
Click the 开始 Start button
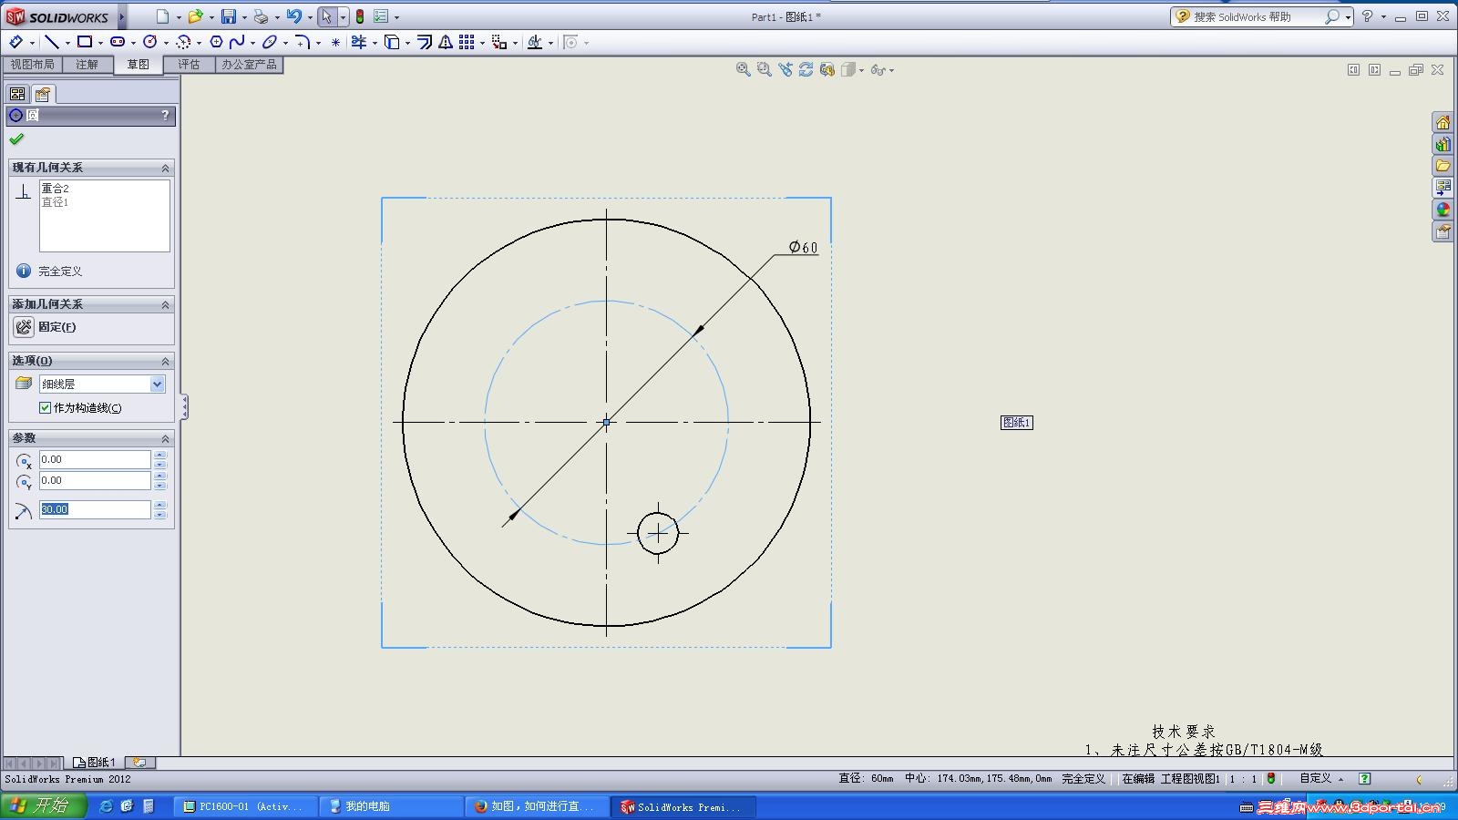[x=44, y=806]
